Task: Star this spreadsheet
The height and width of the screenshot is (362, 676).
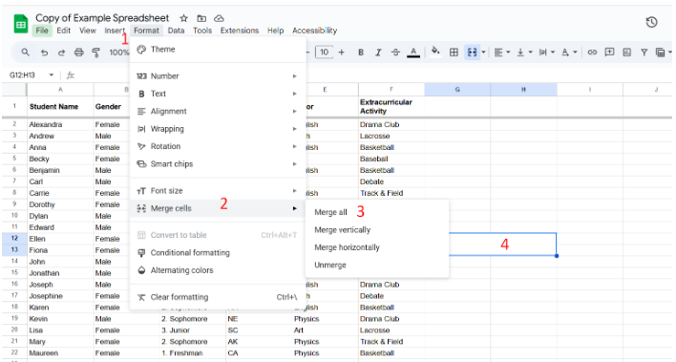Action: tap(183, 18)
